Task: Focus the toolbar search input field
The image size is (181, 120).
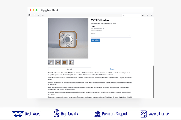Action: point(131,15)
